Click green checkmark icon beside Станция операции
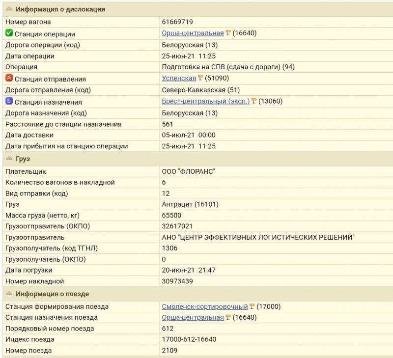The image size is (393, 358). point(9,33)
